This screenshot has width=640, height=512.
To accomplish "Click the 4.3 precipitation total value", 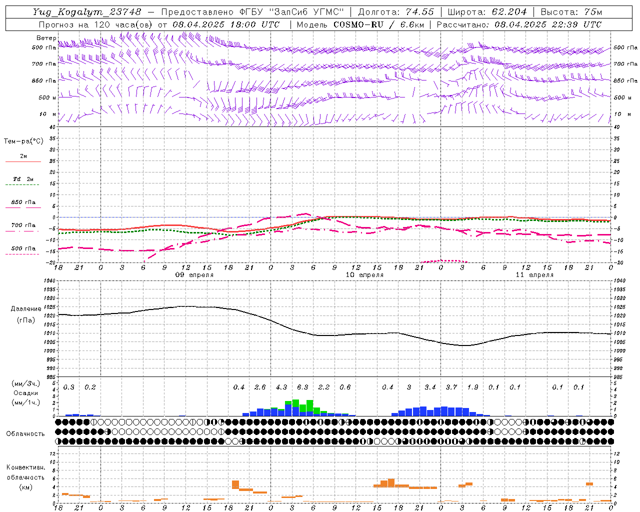I will [x=281, y=387].
